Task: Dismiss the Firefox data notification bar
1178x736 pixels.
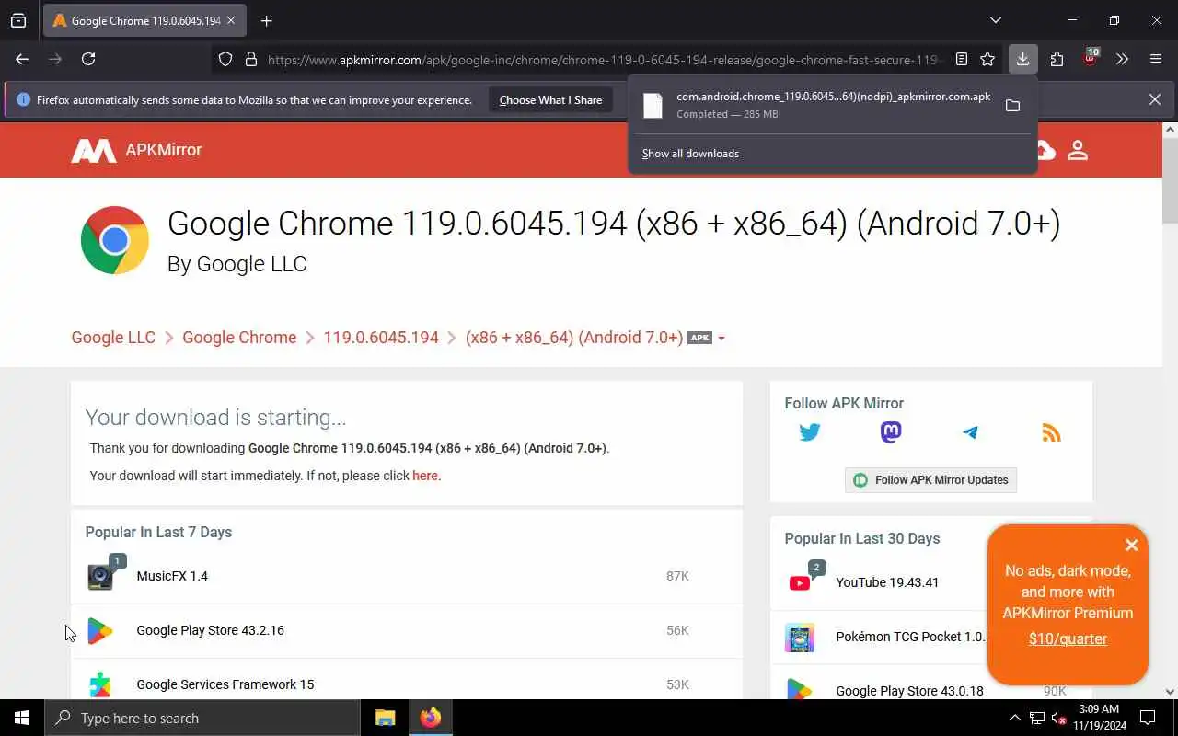Action: (x=1155, y=99)
